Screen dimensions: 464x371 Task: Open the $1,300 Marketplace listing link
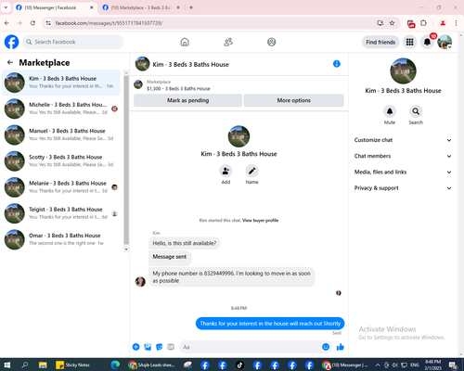[178, 89]
